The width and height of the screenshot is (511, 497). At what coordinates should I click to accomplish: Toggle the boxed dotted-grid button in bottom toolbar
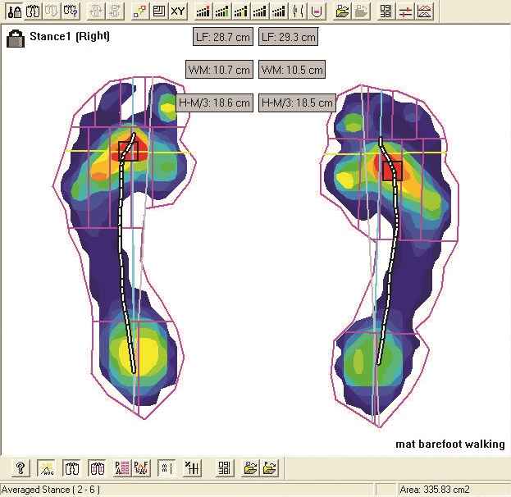(165, 468)
